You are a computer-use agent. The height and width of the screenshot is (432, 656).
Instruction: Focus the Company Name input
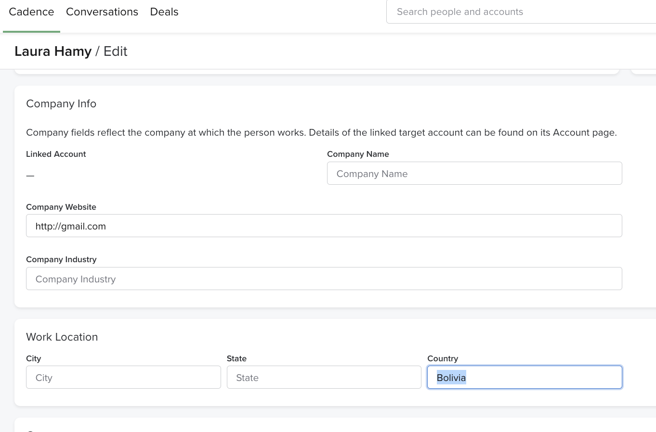coord(474,173)
